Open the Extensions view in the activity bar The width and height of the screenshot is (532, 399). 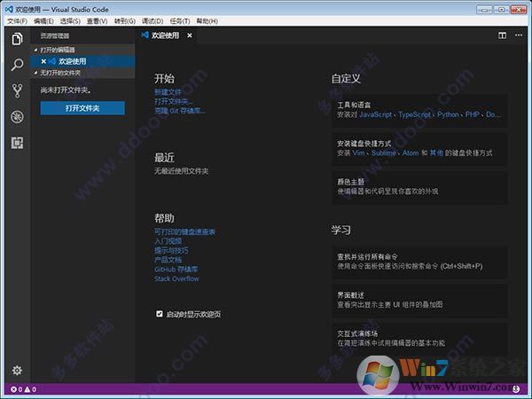click(16, 142)
